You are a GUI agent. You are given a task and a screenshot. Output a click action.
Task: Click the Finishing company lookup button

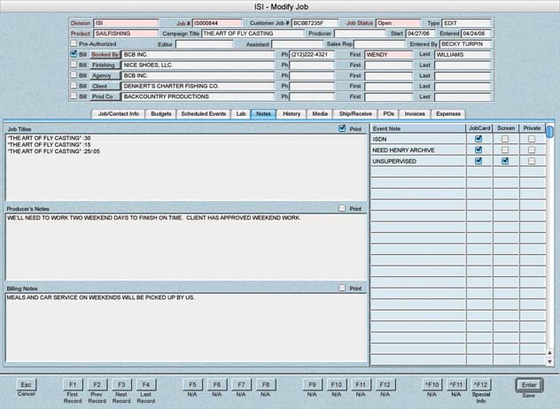click(105, 65)
